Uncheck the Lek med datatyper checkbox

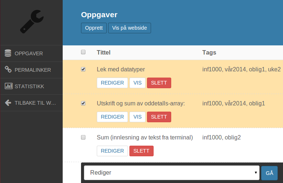tap(83, 69)
